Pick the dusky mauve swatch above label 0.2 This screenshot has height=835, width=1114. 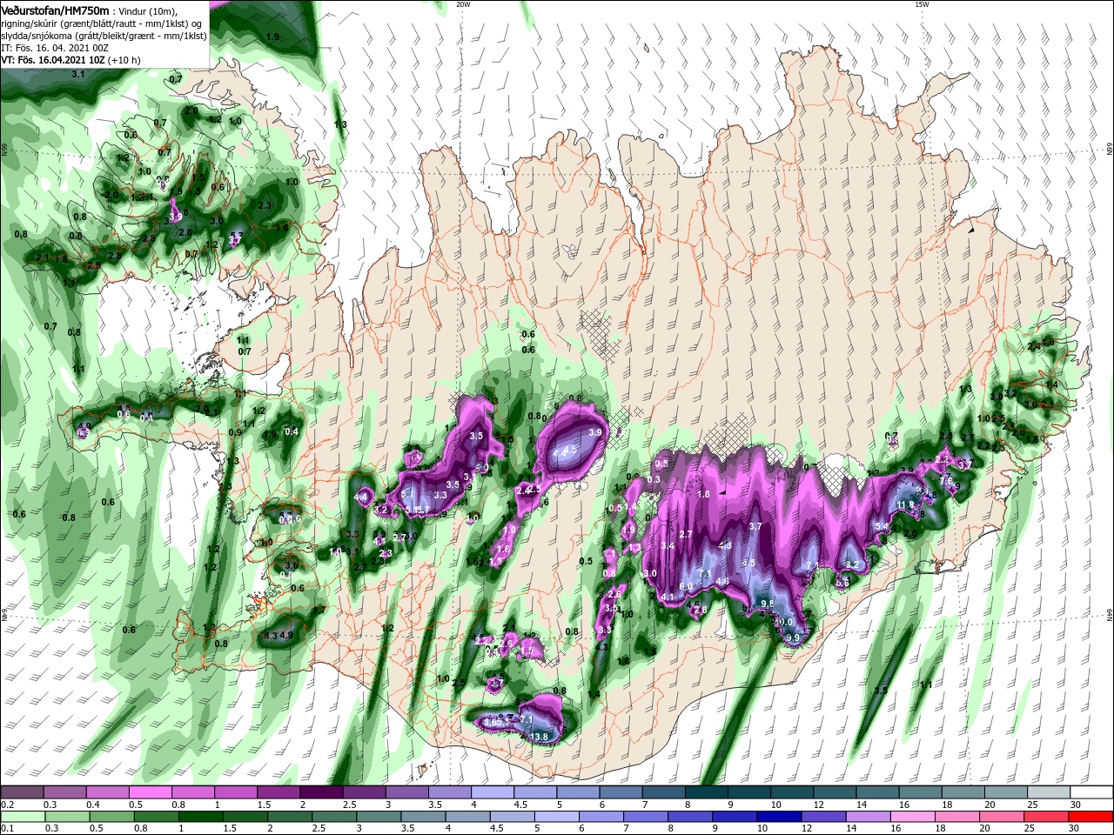tap(21, 792)
